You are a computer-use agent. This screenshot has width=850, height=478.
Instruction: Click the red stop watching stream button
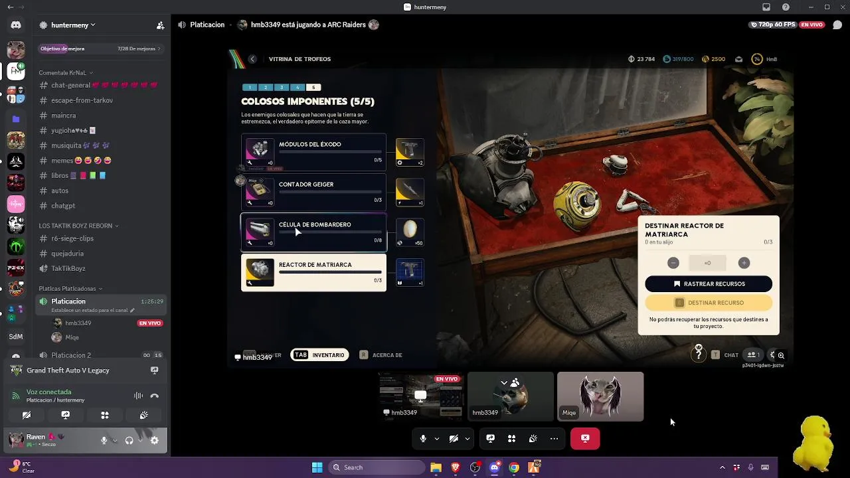click(x=585, y=438)
